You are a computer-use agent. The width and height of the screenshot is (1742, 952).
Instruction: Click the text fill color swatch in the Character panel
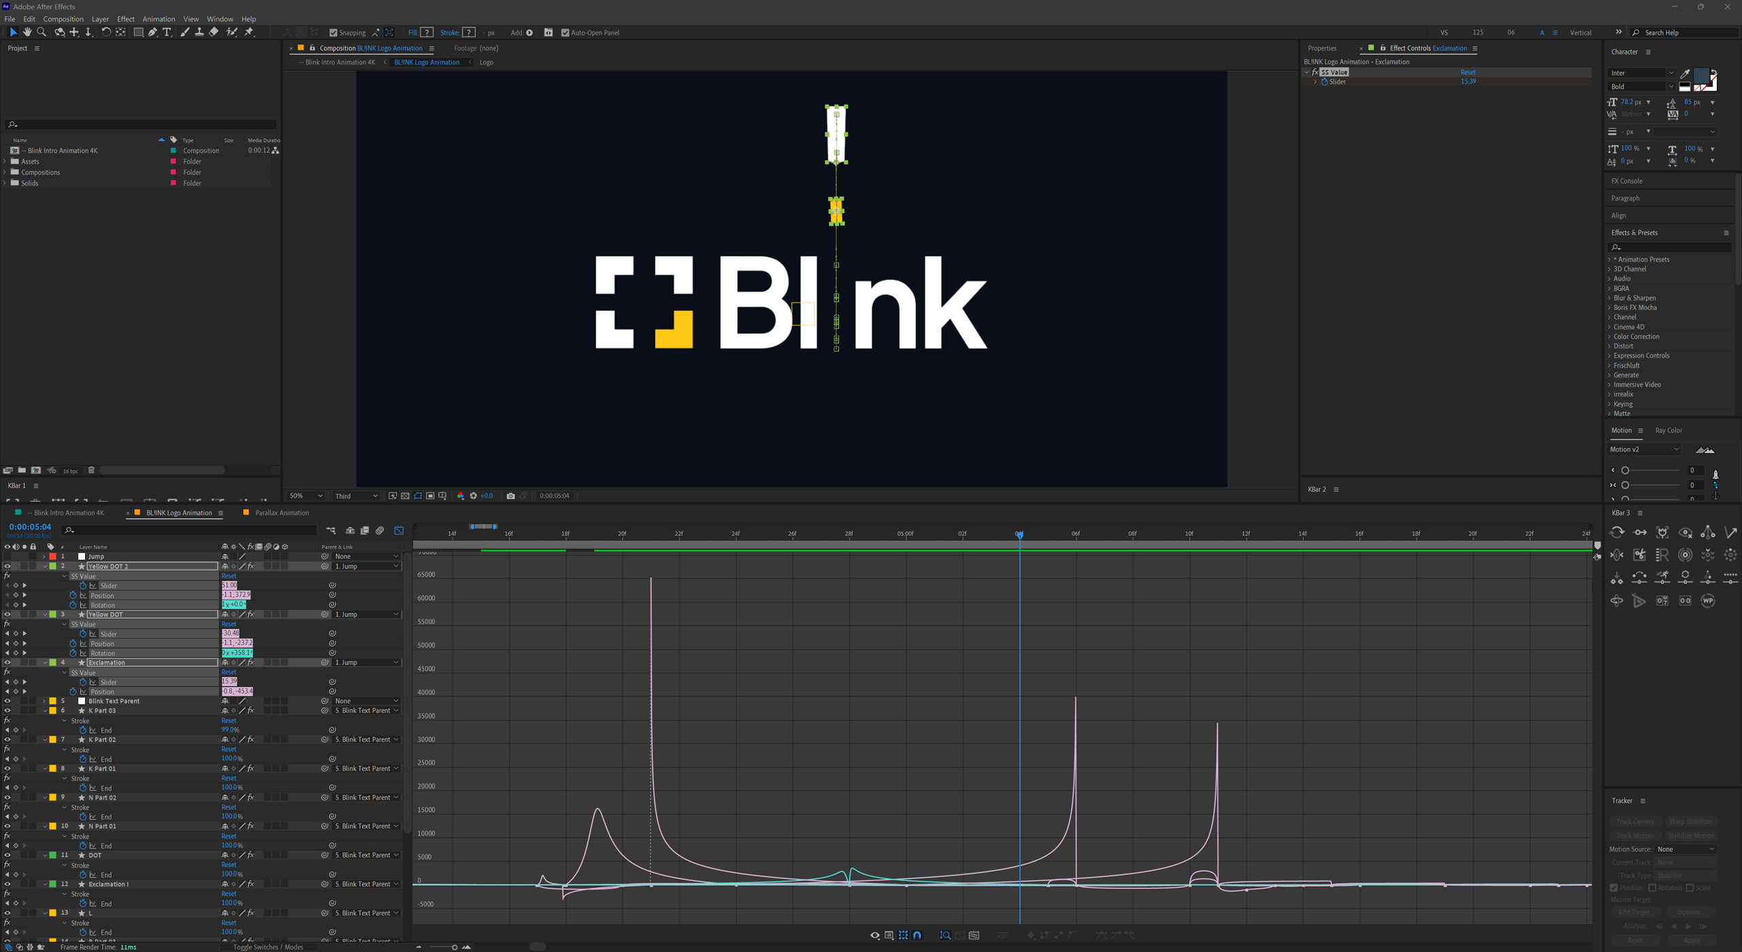click(x=1700, y=75)
